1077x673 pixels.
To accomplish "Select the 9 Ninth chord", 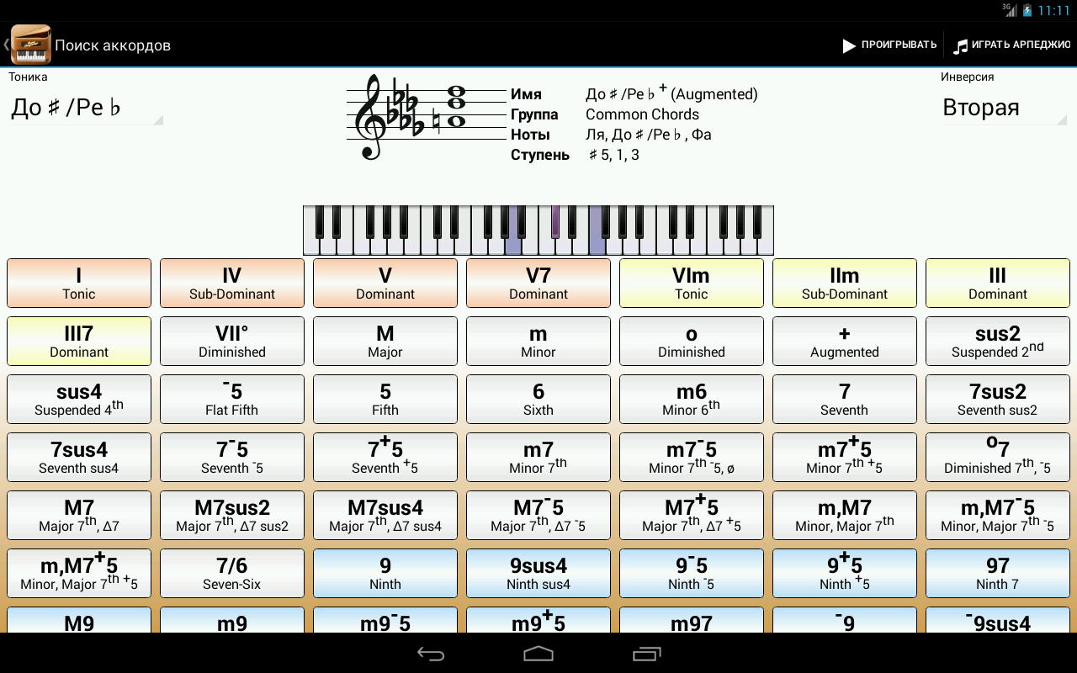I will point(385,574).
